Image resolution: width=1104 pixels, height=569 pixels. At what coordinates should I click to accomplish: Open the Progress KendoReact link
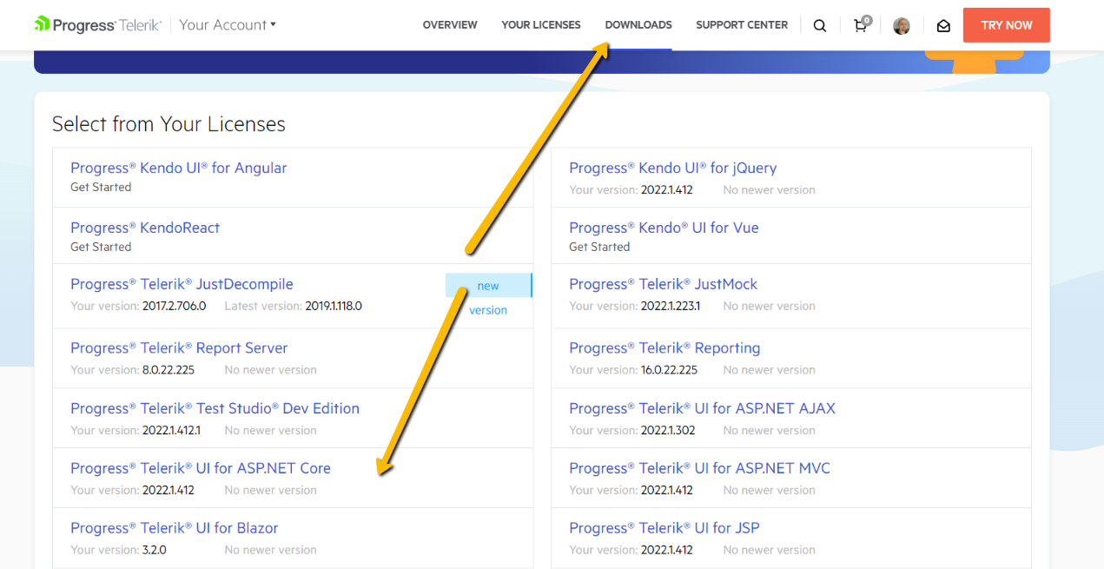coord(145,228)
